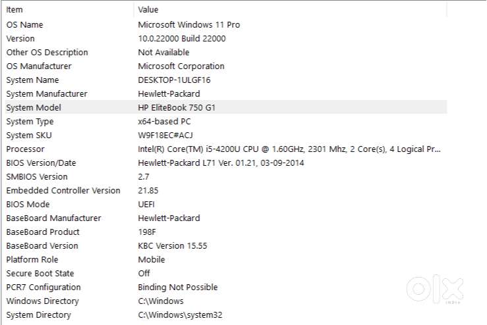The width and height of the screenshot is (487, 325).
Task: Select the System Manufacturer row
Action: 46,93
